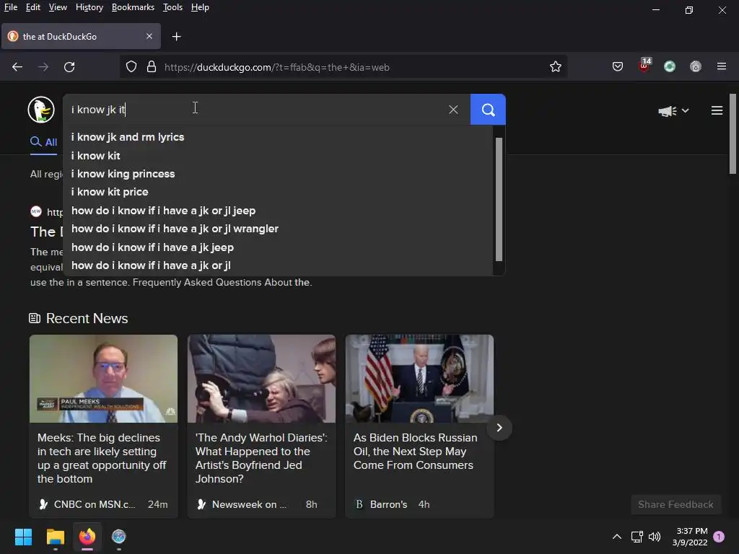Open the Windows Start menu
The width and height of the screenshot is (739, 554).
pyautogui.click(x=23, y=537)
